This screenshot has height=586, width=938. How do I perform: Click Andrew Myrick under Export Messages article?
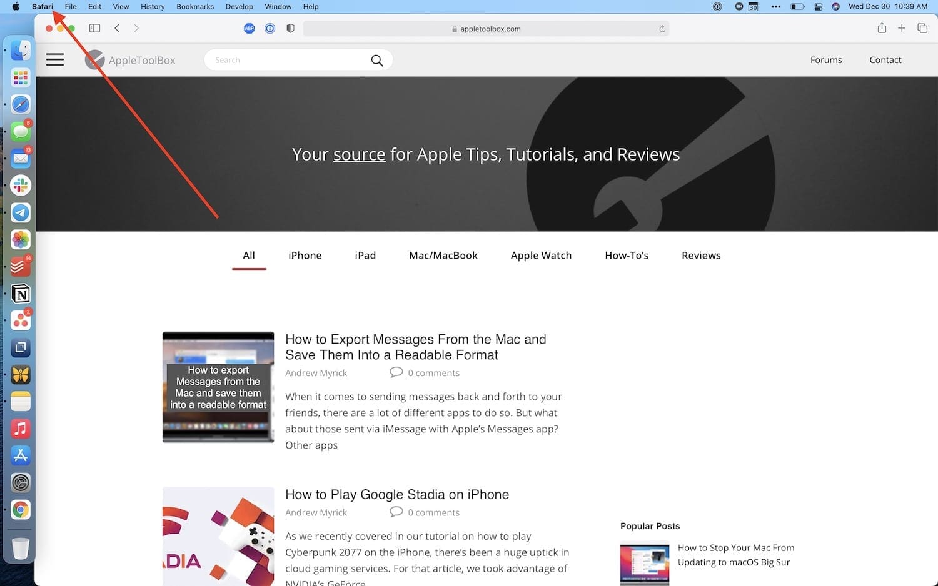point(316,373)
